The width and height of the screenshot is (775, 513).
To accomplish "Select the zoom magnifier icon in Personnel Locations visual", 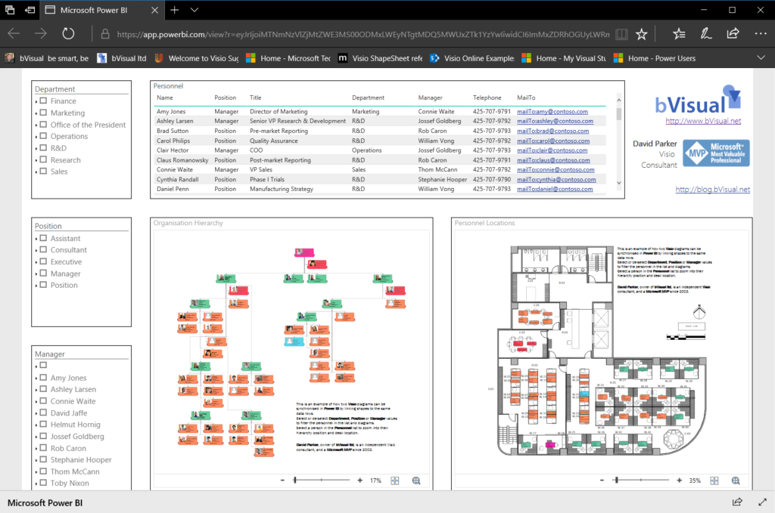I will (735, 480).
